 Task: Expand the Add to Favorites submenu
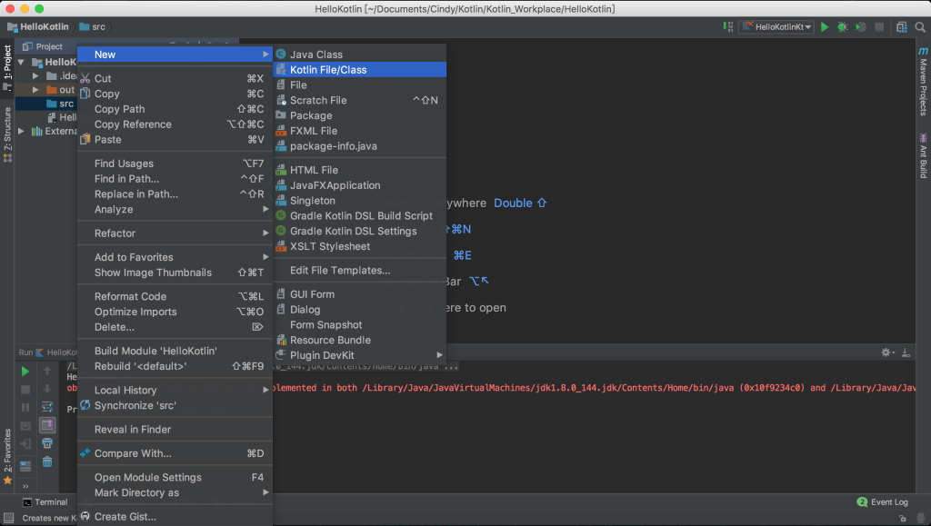(175, 257)
